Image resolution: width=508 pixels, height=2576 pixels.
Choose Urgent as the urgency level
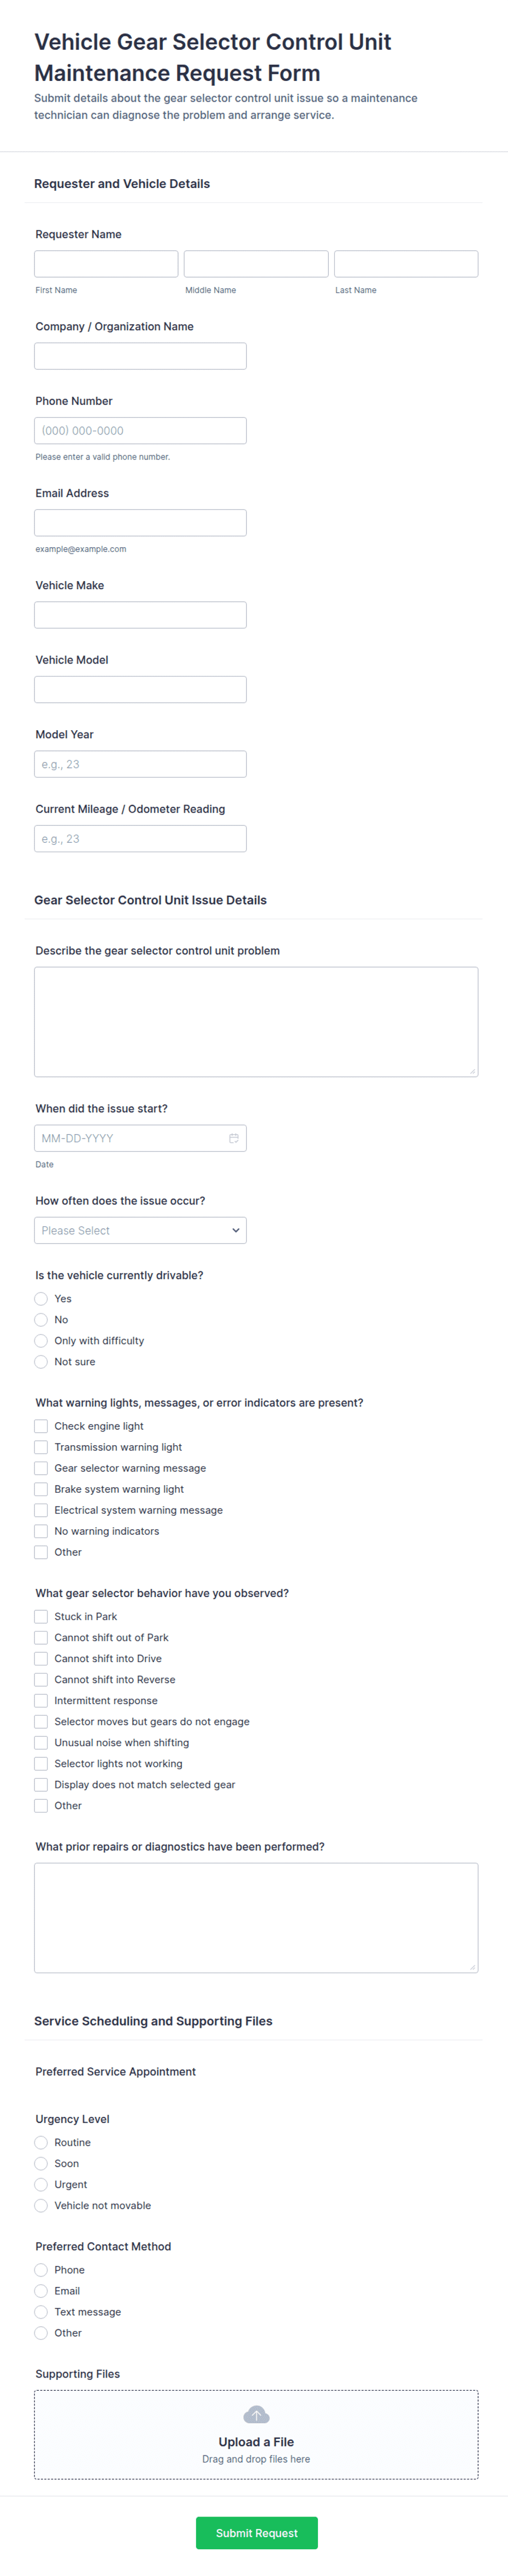point(41,2184)
